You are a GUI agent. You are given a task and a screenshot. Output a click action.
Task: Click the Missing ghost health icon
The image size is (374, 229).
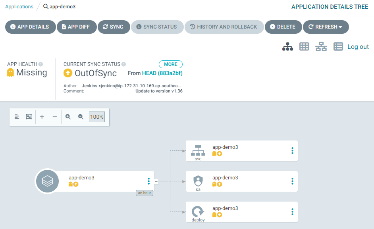[10, 73]
